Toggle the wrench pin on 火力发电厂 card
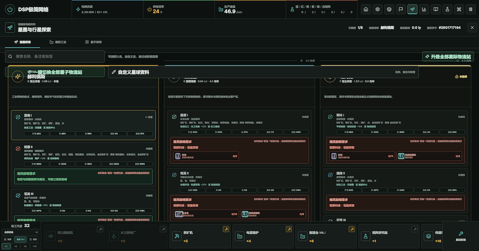479x251 pixels. 163,229
